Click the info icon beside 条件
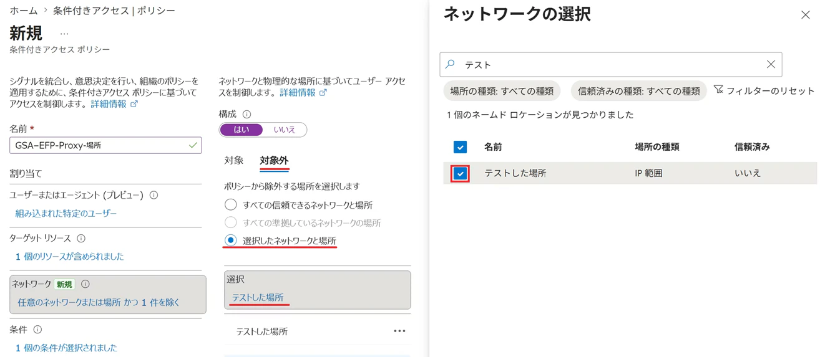Screen dimensions: 820x357 (37, 329)
